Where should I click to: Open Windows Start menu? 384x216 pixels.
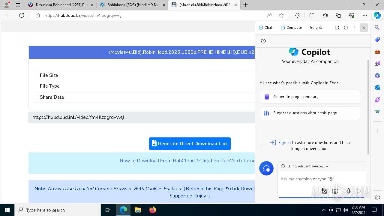click(x=7, y=210)
